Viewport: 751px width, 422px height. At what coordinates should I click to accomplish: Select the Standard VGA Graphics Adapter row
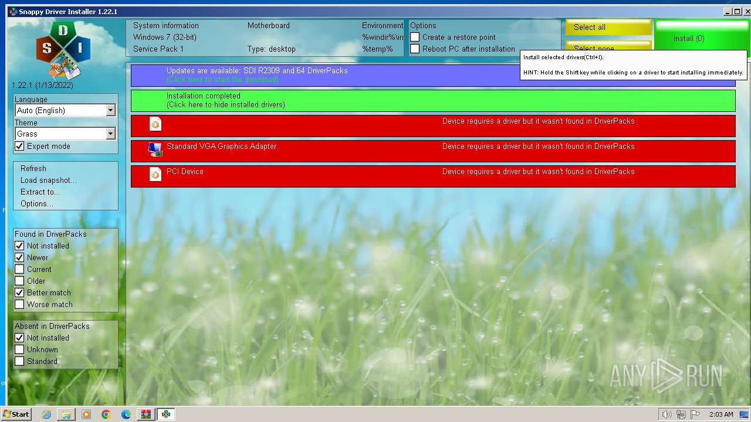[x=433, y=151]
